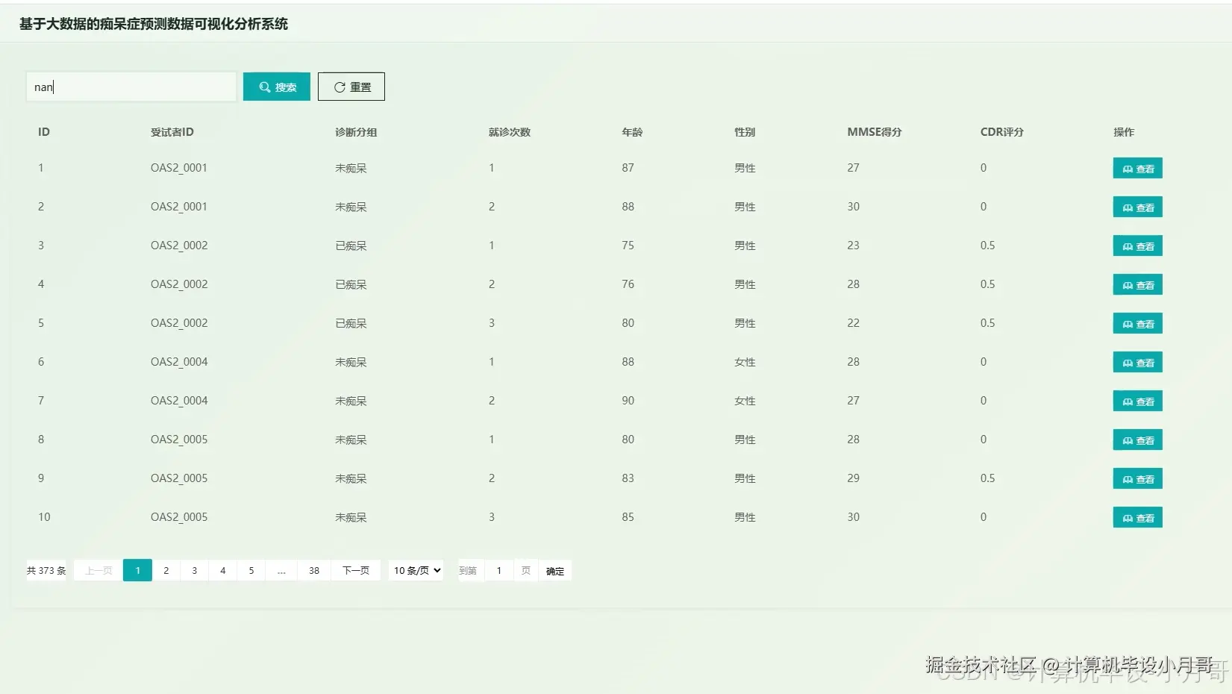Click OAS2_0002 in row ID 3
The width and height of the screenshot is (1232, 694).
click(179, 246)
